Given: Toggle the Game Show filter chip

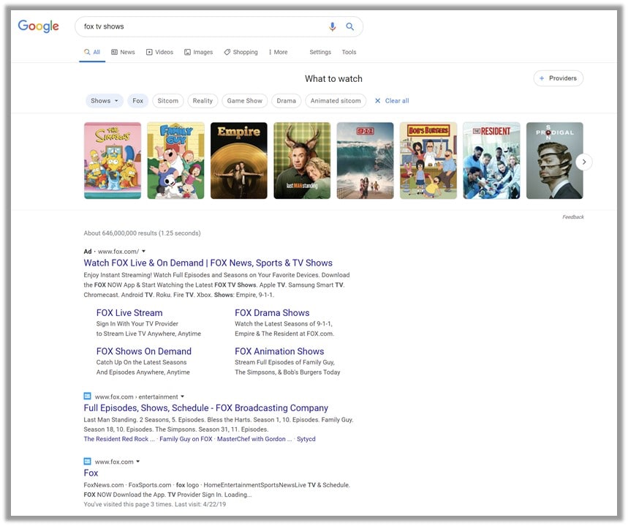Looking at the screenshot, I should (245, 101).
